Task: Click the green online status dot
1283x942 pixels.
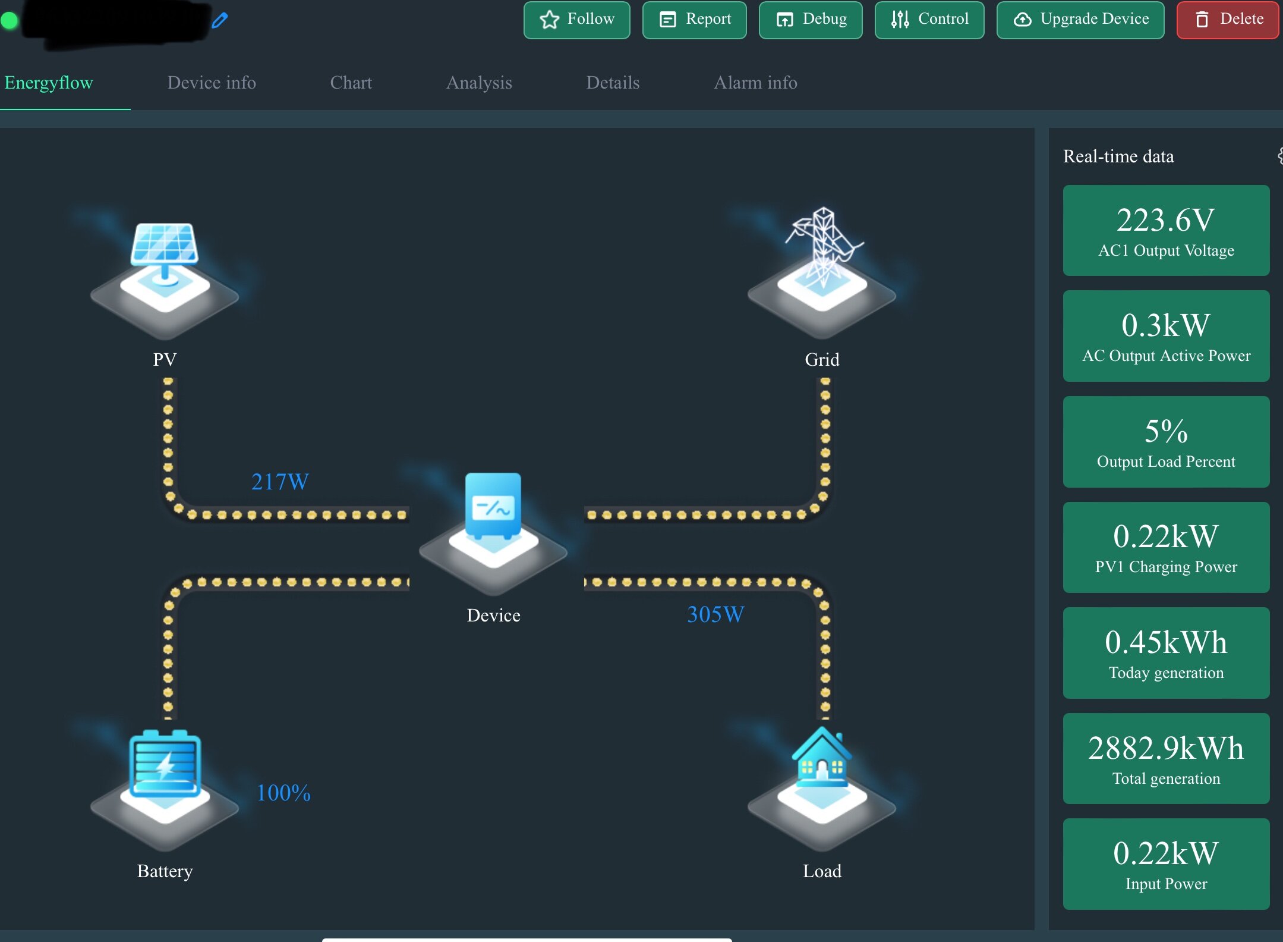Action: pyautogui.click(x=9, y=21)
